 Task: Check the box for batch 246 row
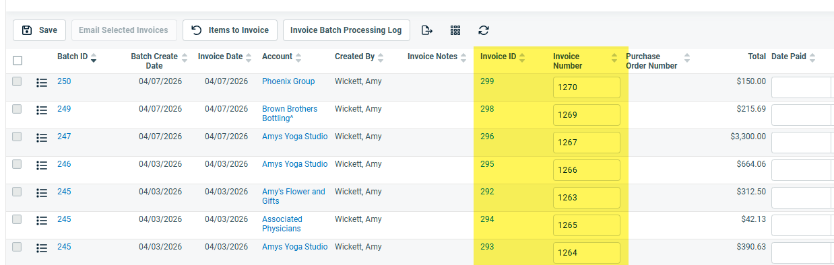click(x=17, y=164)
